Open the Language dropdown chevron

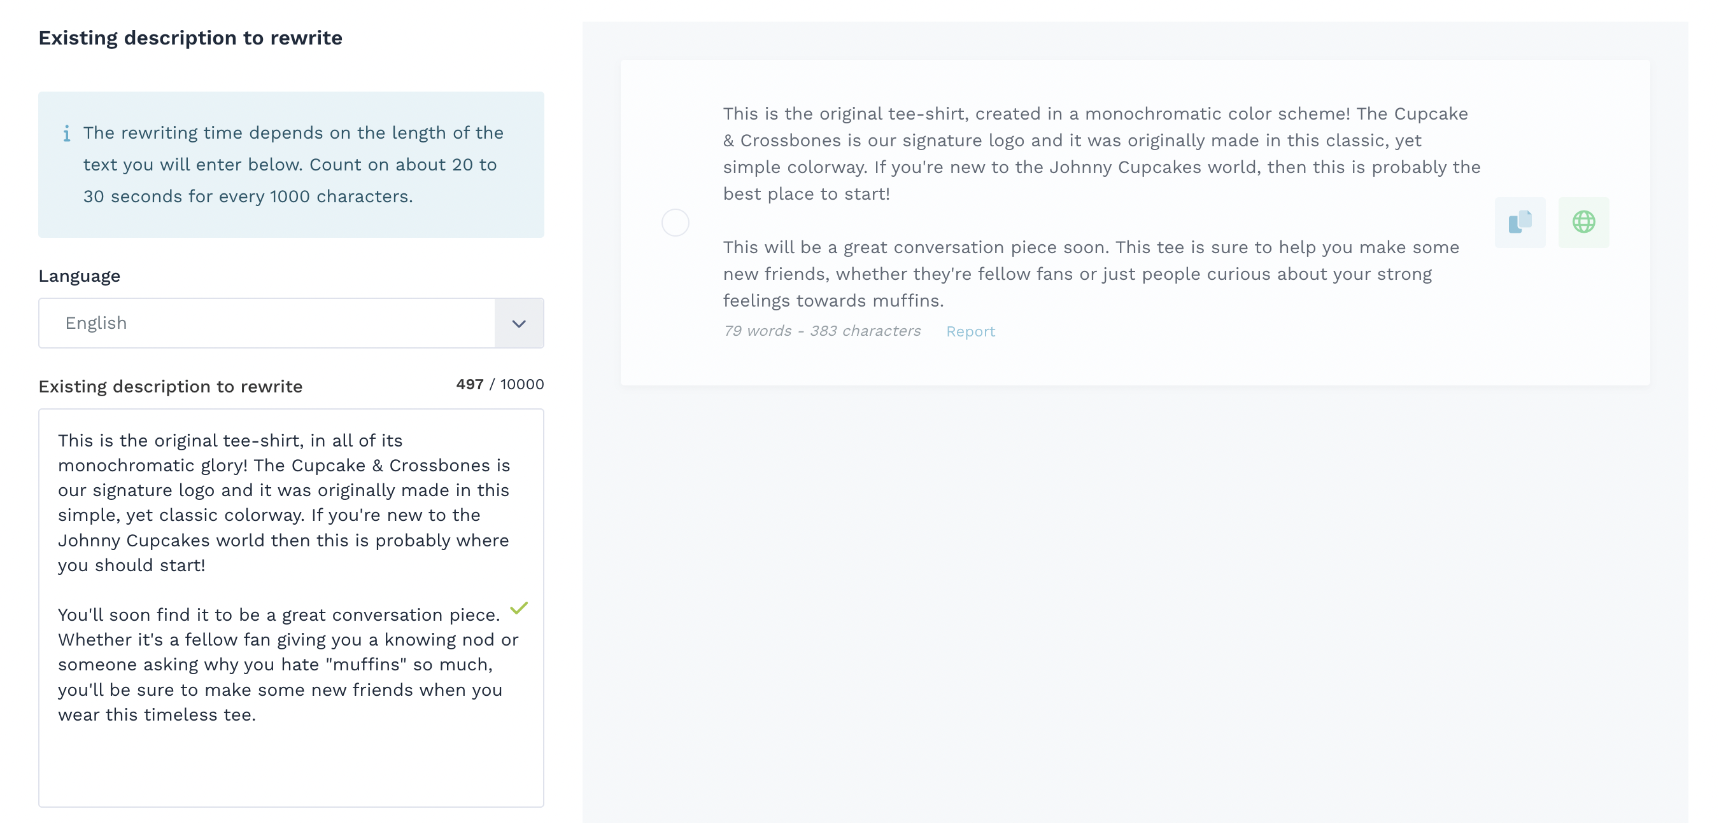pyautogui.click(x=518, y=323)
